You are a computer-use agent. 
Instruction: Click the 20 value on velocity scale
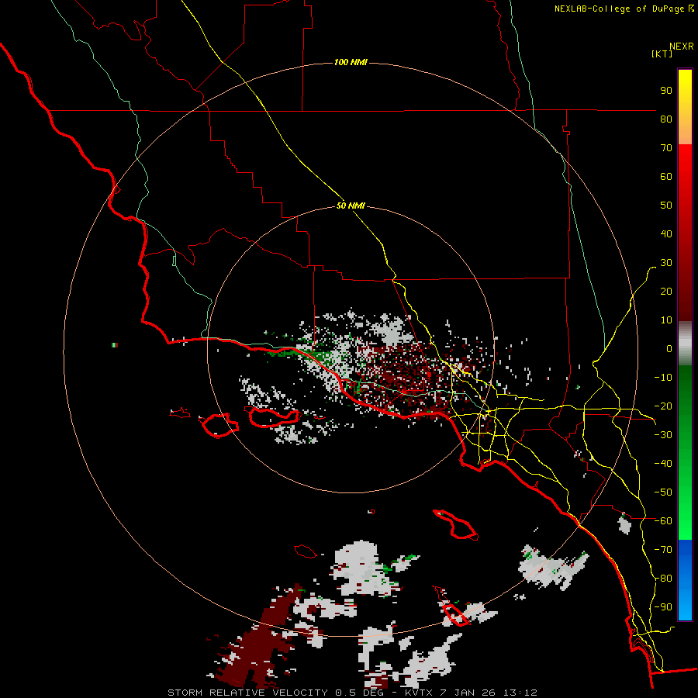pos(666,291)
